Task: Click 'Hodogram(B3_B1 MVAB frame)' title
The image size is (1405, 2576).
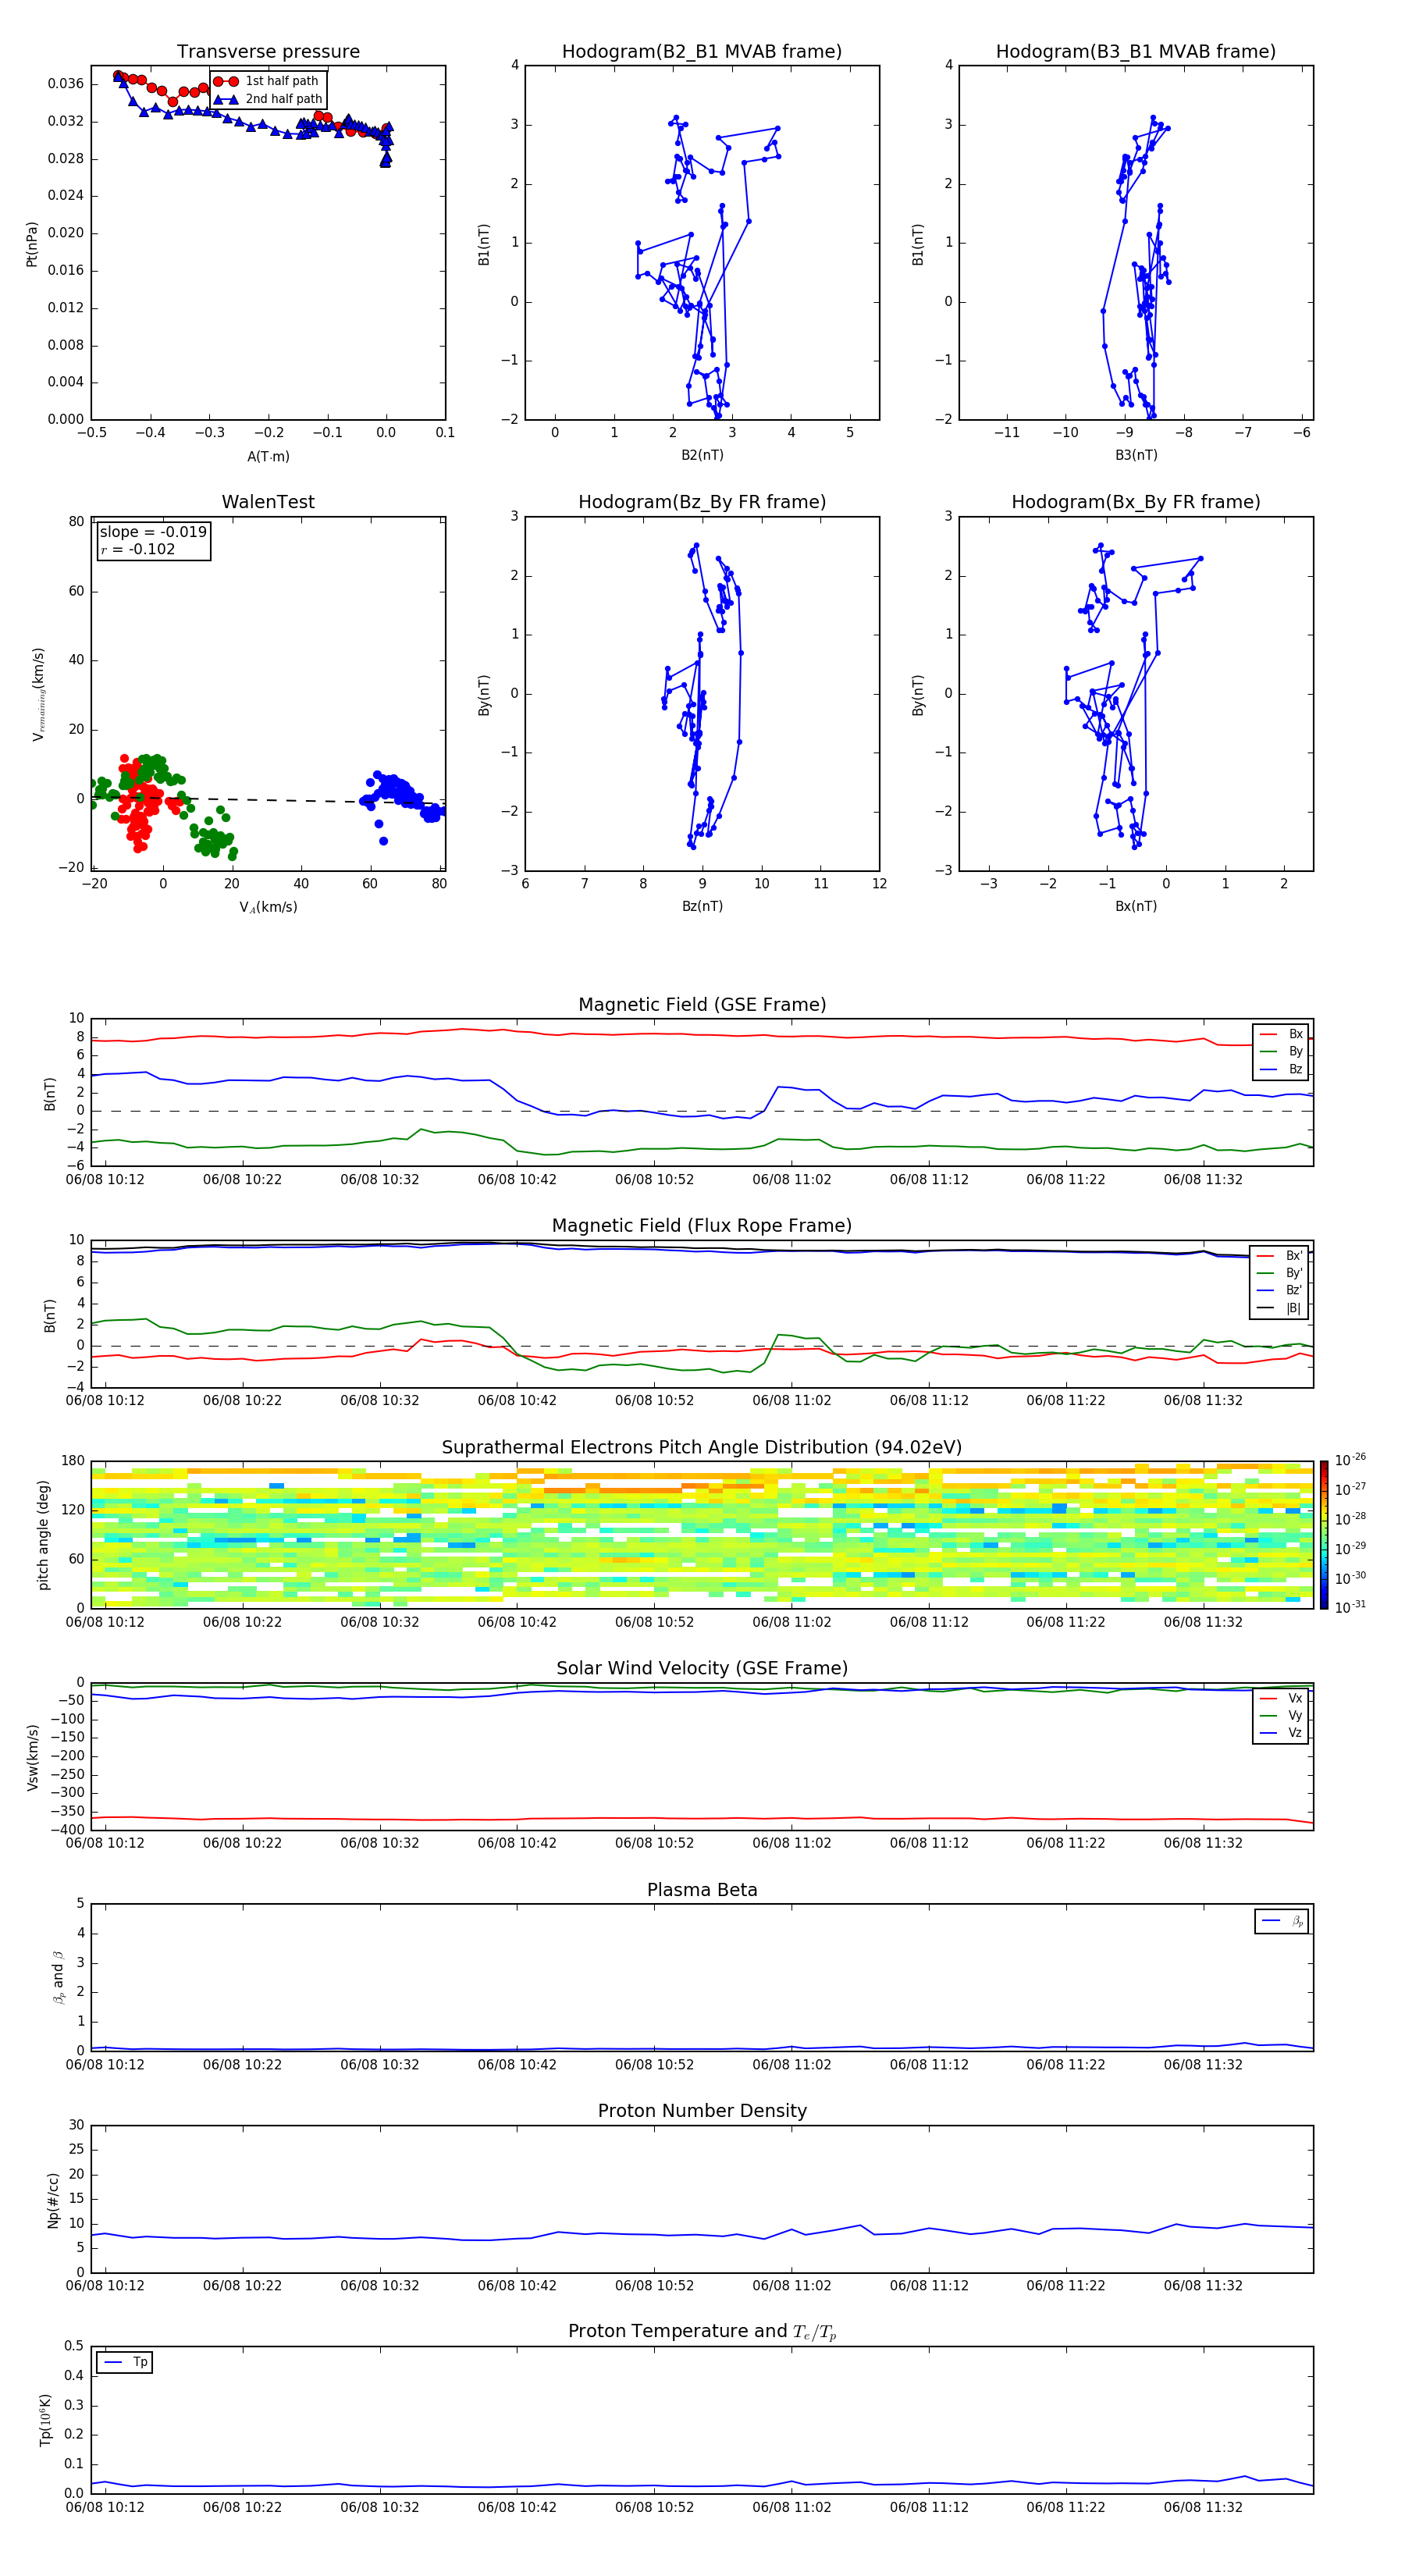Action: (1136, 52)
